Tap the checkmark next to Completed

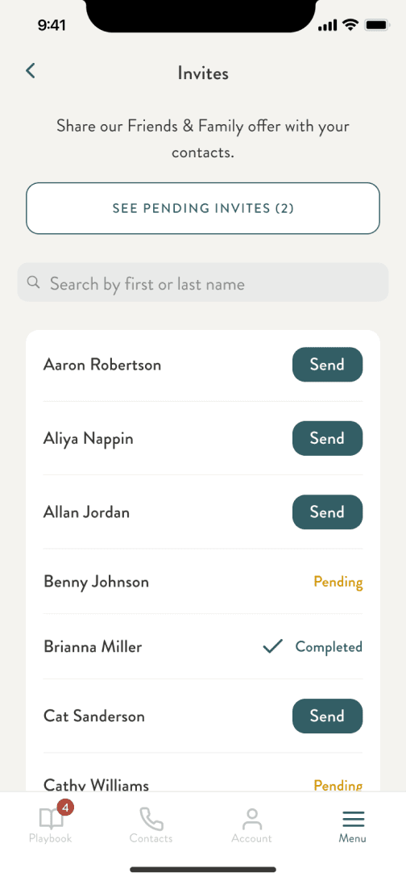click(272, 647)
